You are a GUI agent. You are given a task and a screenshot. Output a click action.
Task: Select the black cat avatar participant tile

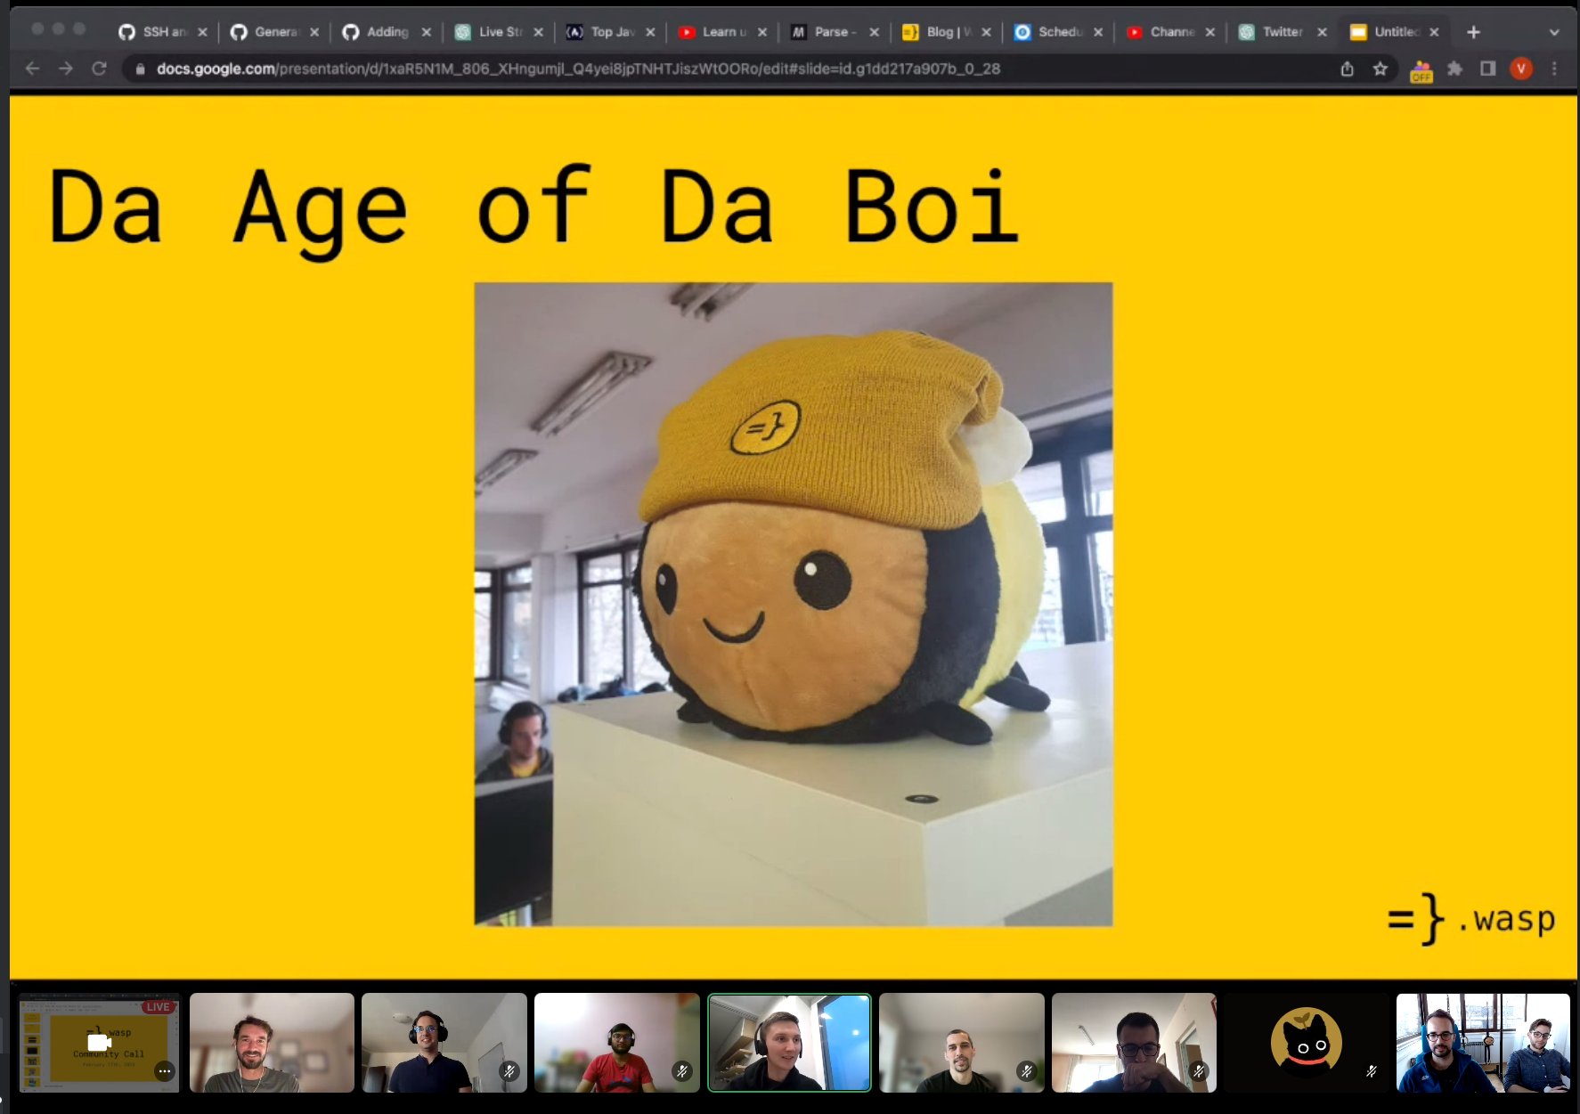tap(1306, 1043)
